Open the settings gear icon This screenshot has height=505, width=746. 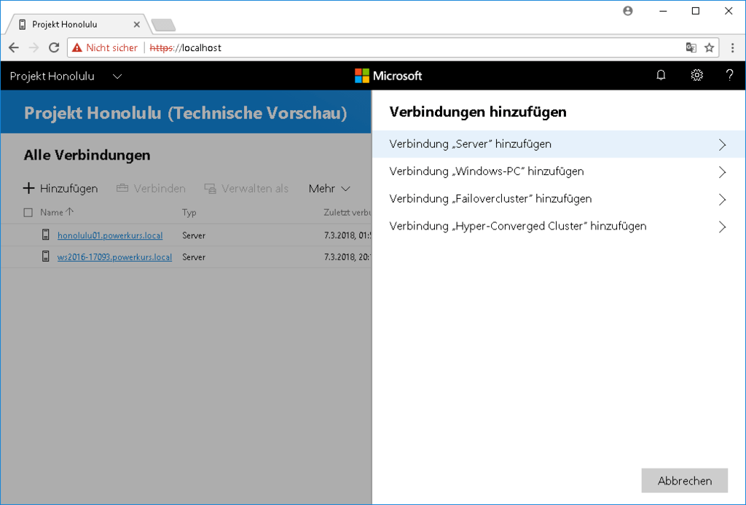696,75
